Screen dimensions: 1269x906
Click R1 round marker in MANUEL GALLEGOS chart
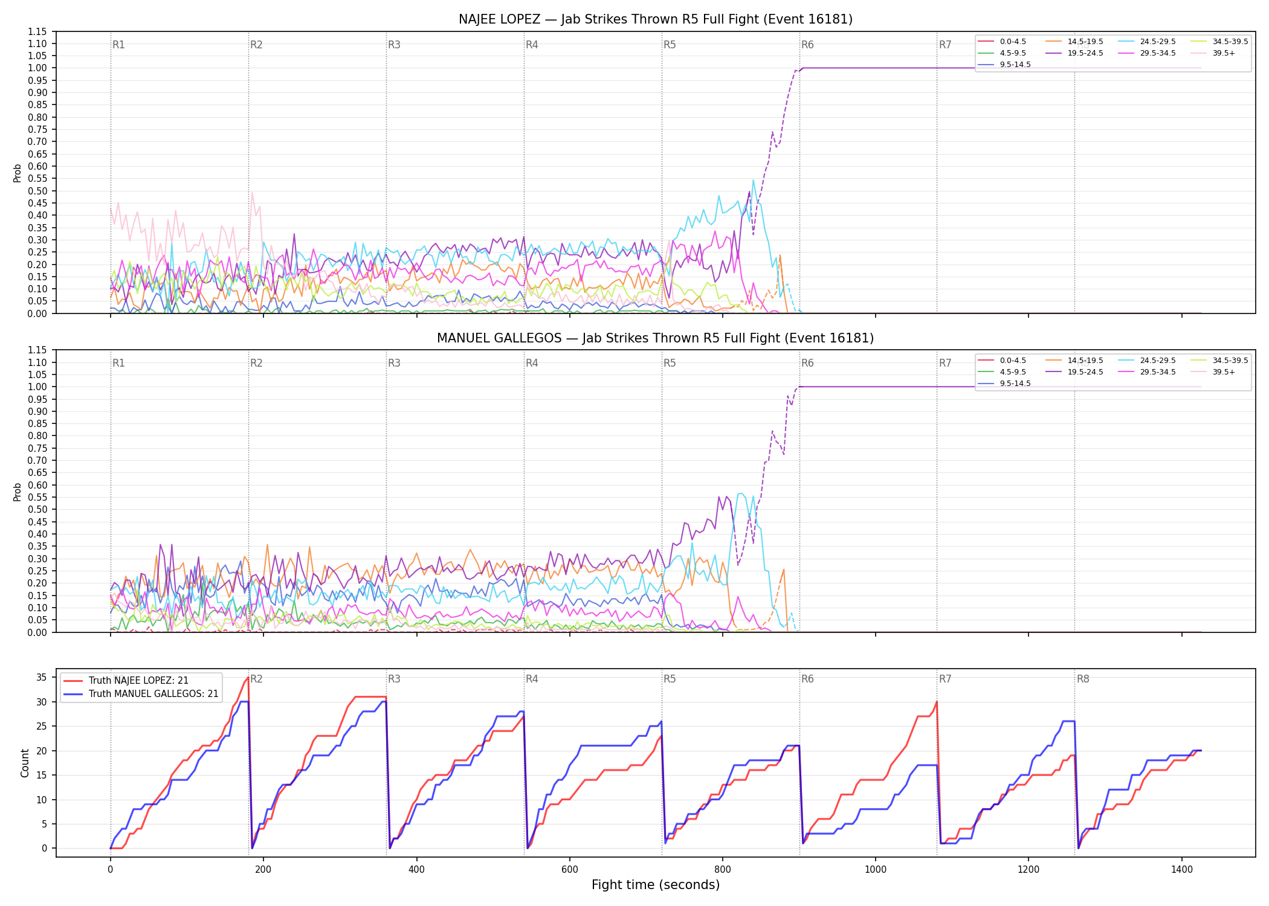click(118, 363)
